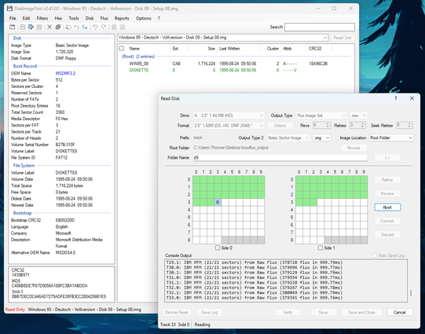Open the Output Type Flux Image Set dropdown
The image size is (425, 334).
321,116
